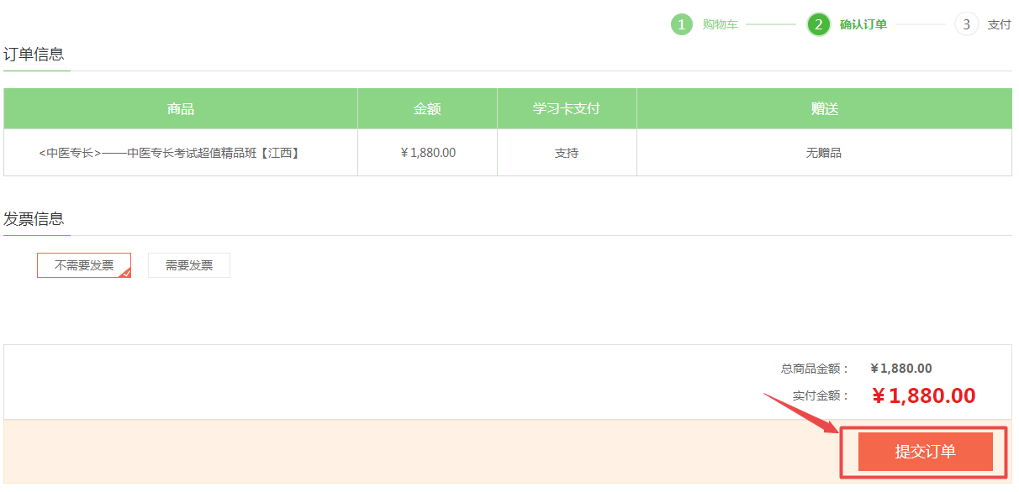Image resolution: width=1019 pixels, height=492 pixels.
Task: Click the 商品 column header
Action: [181, 109]
